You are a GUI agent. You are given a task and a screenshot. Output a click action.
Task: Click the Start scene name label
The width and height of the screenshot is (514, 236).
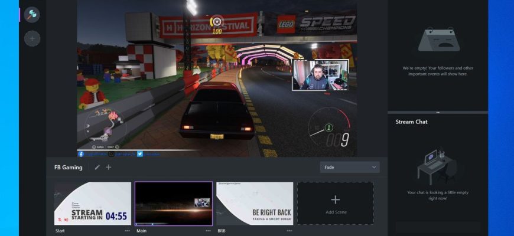[x=59, y=231]
